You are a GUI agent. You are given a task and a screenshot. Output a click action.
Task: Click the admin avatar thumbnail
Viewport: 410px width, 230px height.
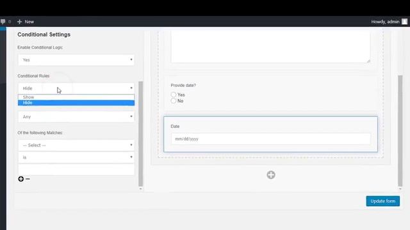tap(404, 22)
